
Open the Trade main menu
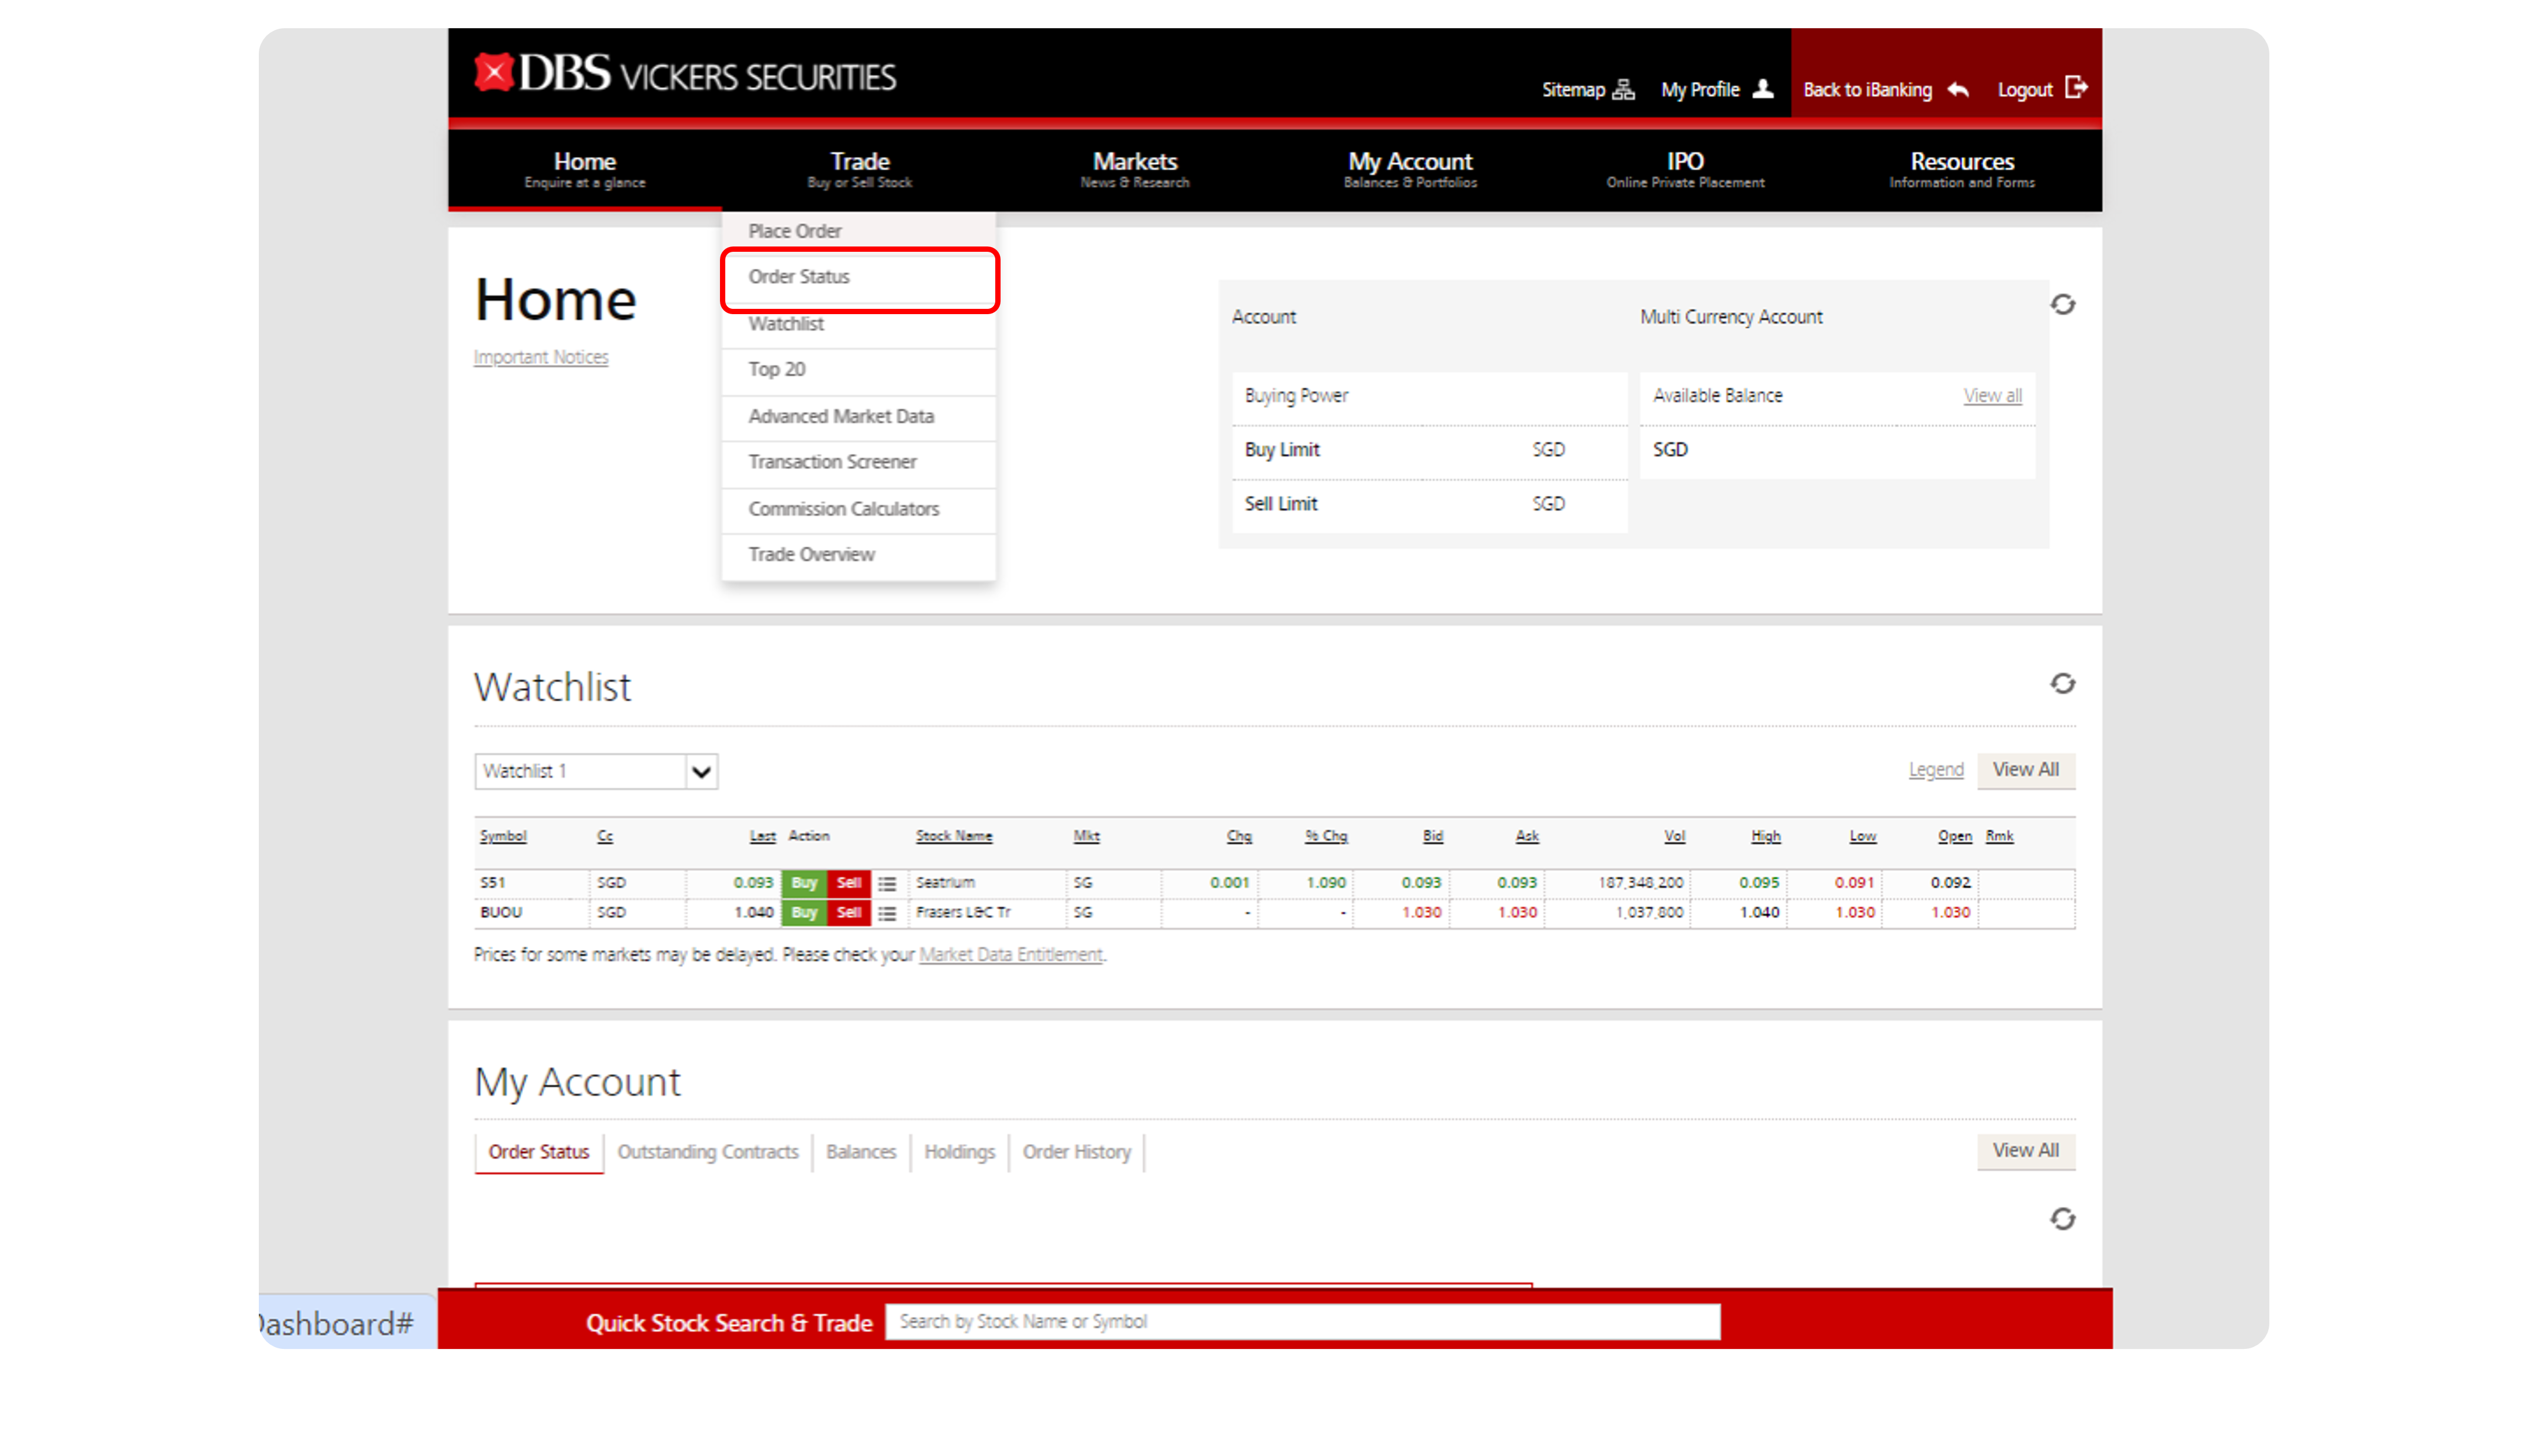[859, 169]
